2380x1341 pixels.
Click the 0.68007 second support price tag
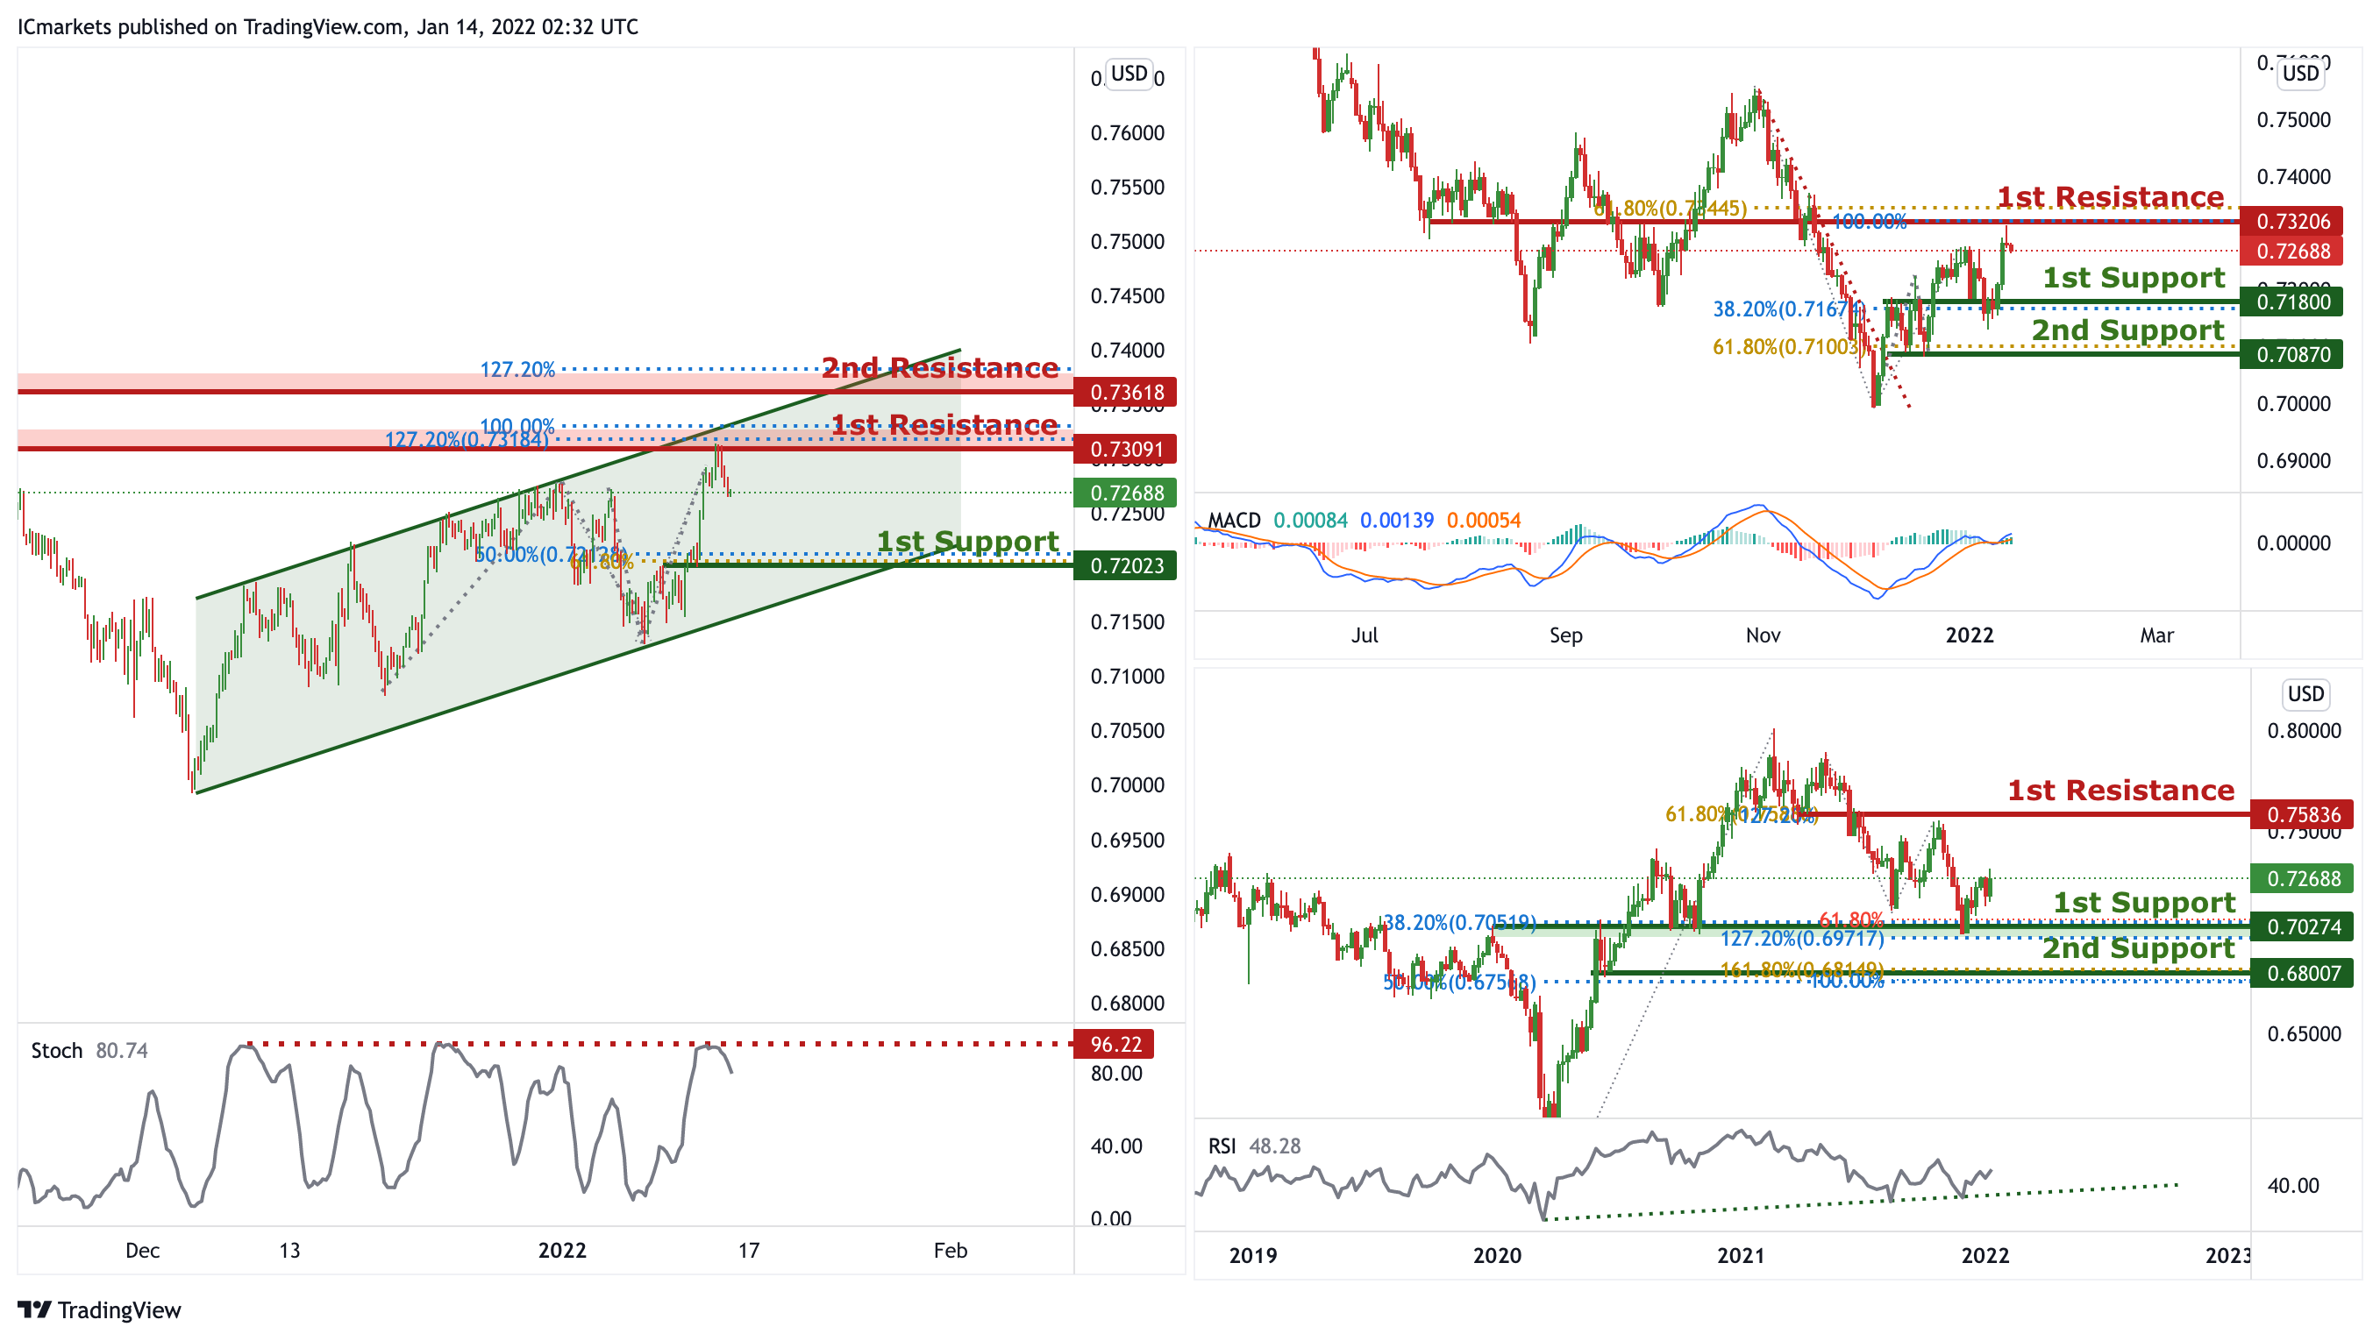pos(2303,974)
